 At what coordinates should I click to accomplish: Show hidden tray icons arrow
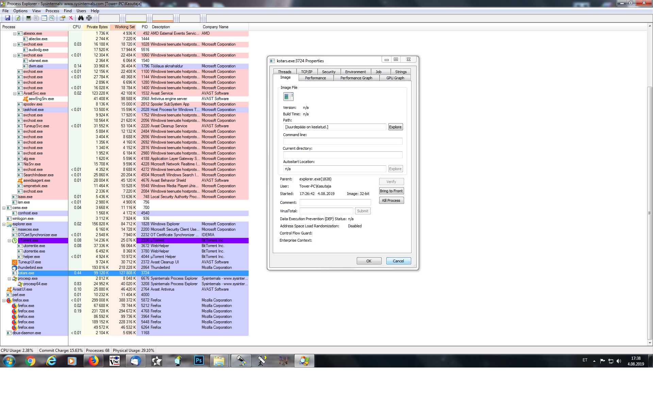click(x=594, y=361)
